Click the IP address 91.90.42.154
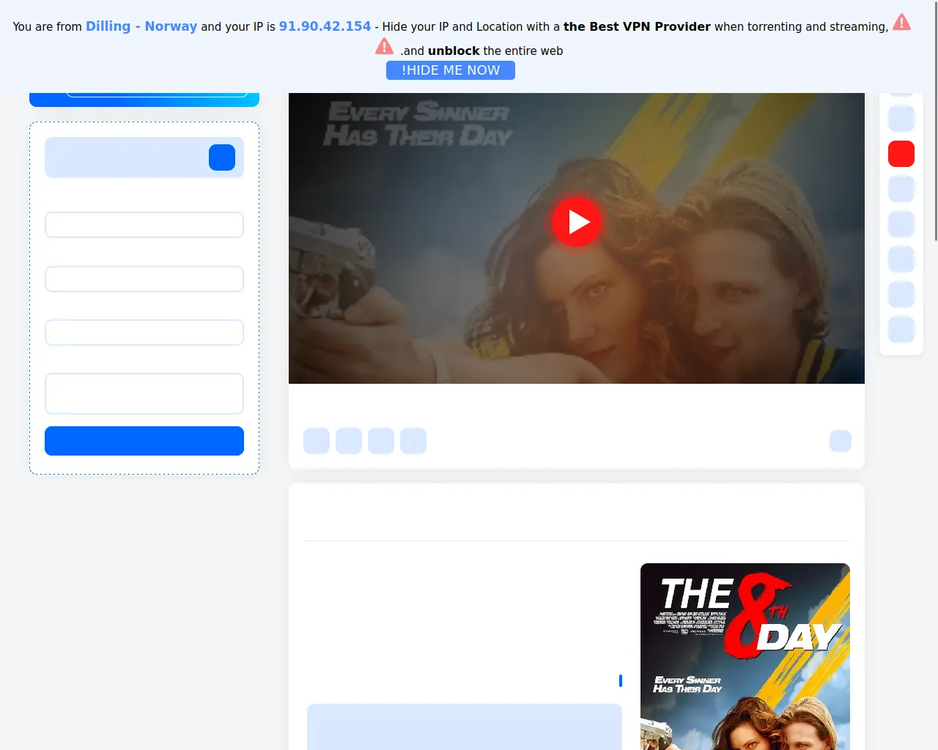This screenshot has height=750, width=938. pos(325,26)
